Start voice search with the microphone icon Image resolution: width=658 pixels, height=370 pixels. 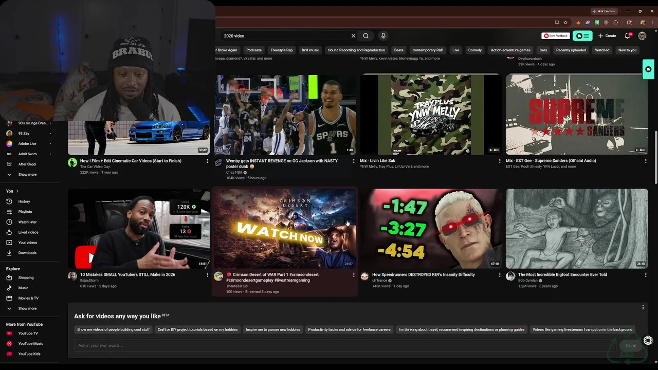(383, 36)
